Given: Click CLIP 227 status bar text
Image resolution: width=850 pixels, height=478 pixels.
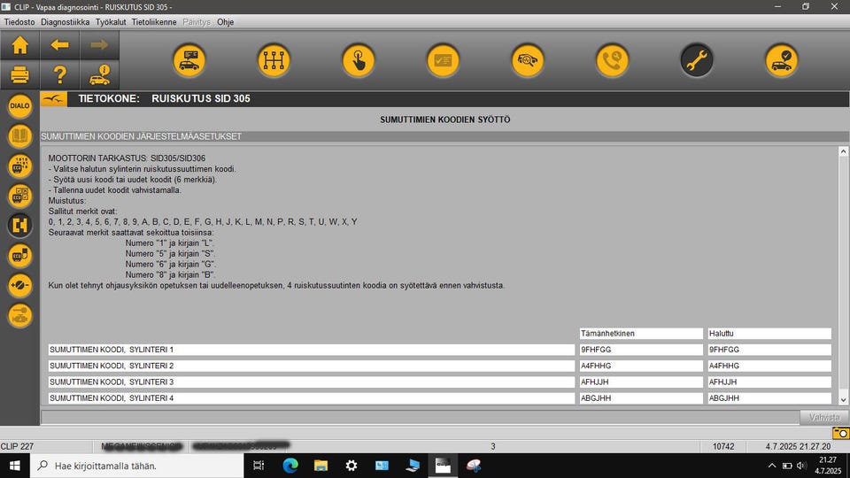Looking at the screenshot, I should point(17,446).
